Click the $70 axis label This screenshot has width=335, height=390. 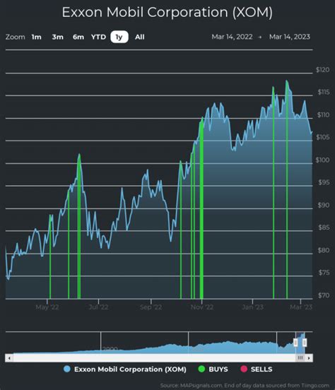tap(324, 295)
